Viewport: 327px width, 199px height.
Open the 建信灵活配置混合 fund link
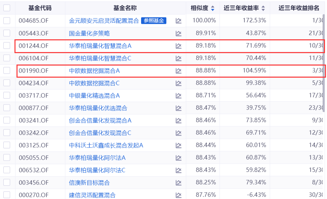tap(92, 195)
